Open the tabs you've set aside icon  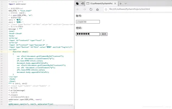(x=77, y=3)
